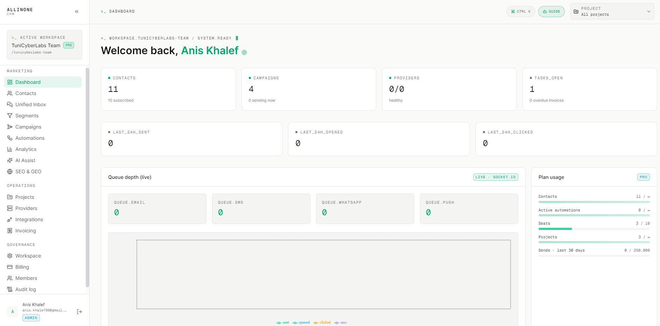
Task: Click the QUEUE.EMAIL tile
Action: pos(157,209)
